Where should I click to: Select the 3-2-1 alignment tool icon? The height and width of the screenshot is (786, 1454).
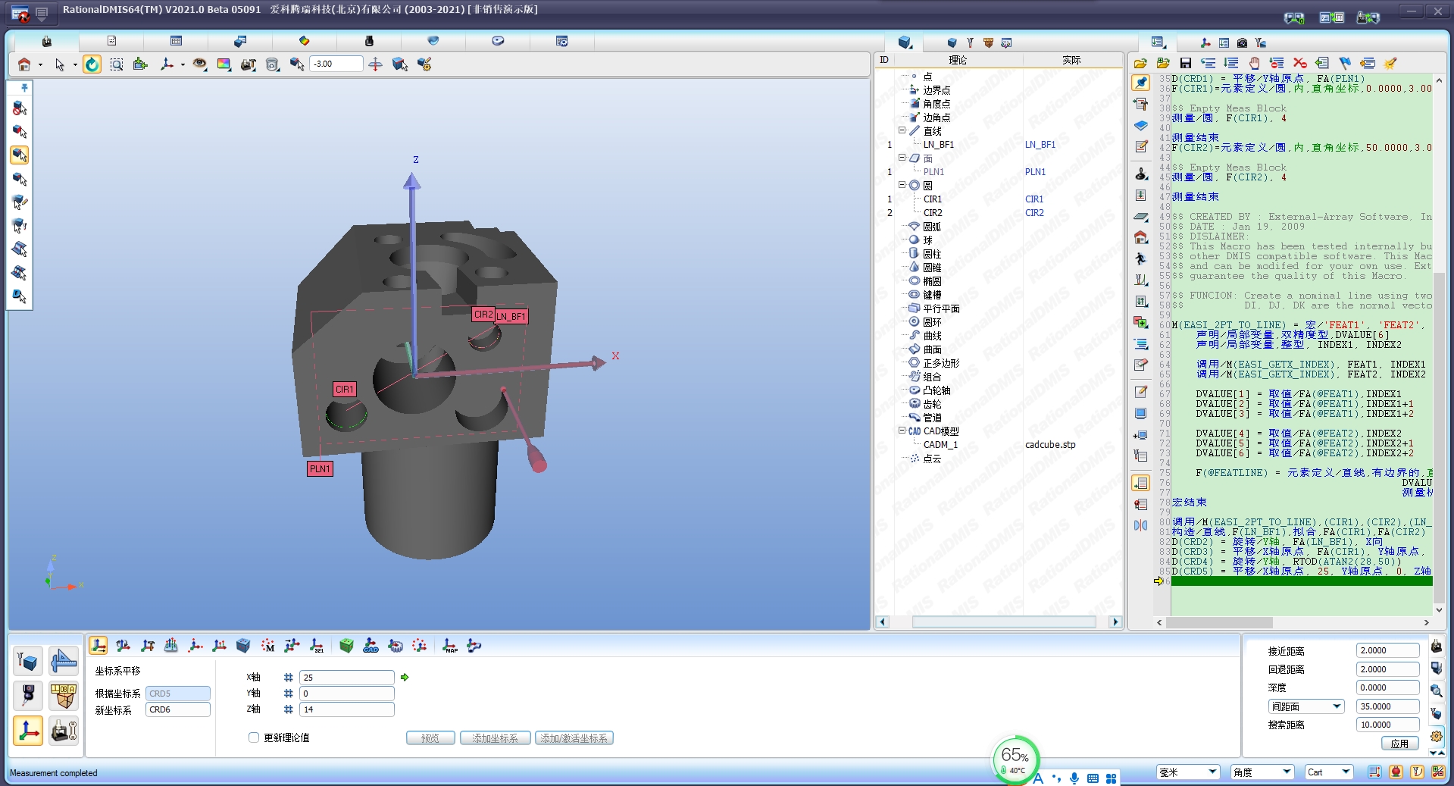click(317, 646)
